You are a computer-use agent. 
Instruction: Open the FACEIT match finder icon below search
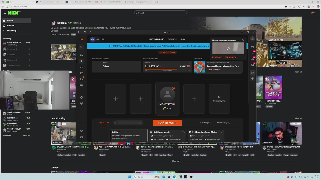tap(81, 55)
